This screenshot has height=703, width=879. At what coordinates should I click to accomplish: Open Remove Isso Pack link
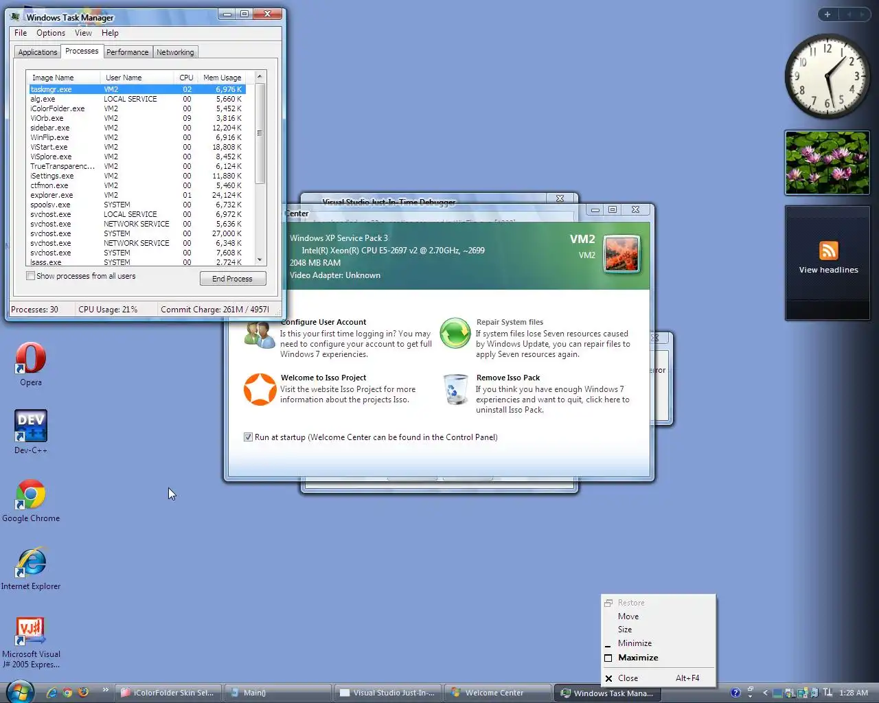(508, 378)
